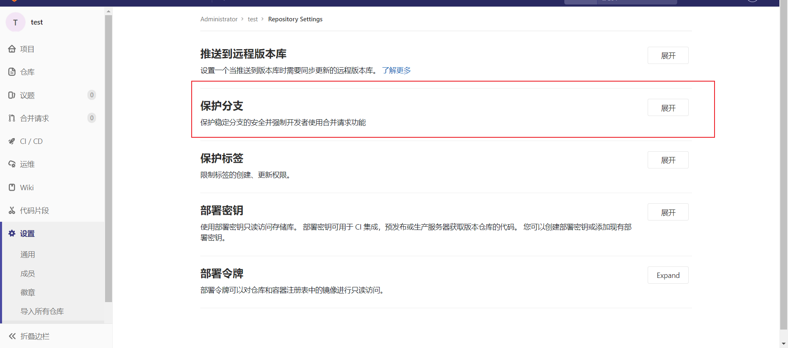Open the 项目 sidebar menu item

(x=52, y=49)
